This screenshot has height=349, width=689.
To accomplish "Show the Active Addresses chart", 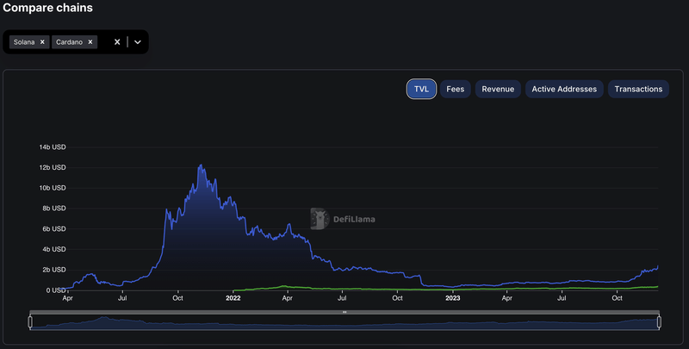I will (x=564, y=90).
